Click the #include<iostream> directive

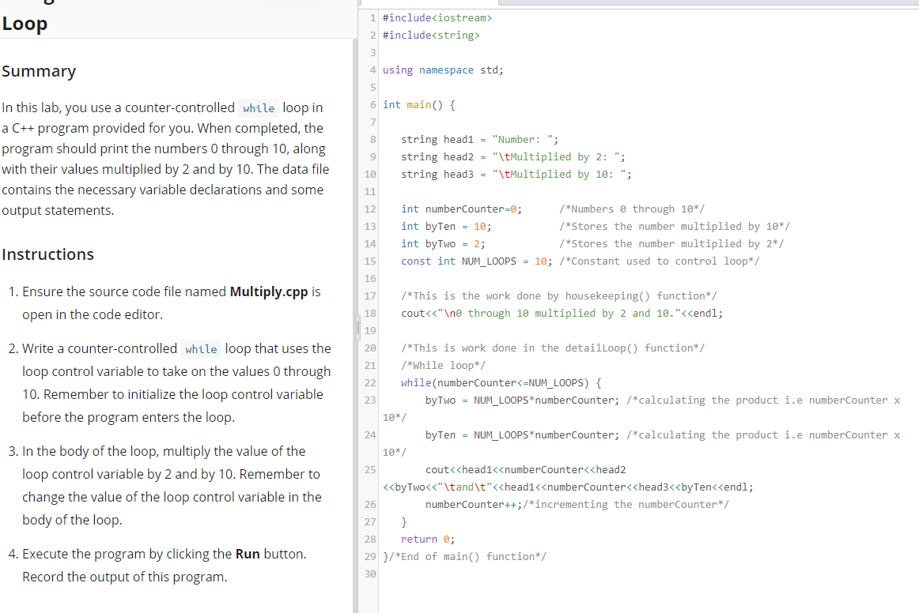438,17
